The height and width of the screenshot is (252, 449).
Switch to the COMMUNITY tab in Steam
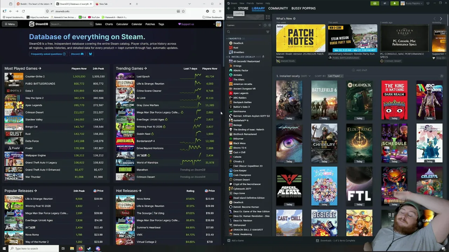click(x=278, y=8)
